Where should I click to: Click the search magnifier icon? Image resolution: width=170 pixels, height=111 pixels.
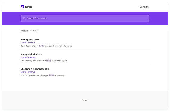24,18
